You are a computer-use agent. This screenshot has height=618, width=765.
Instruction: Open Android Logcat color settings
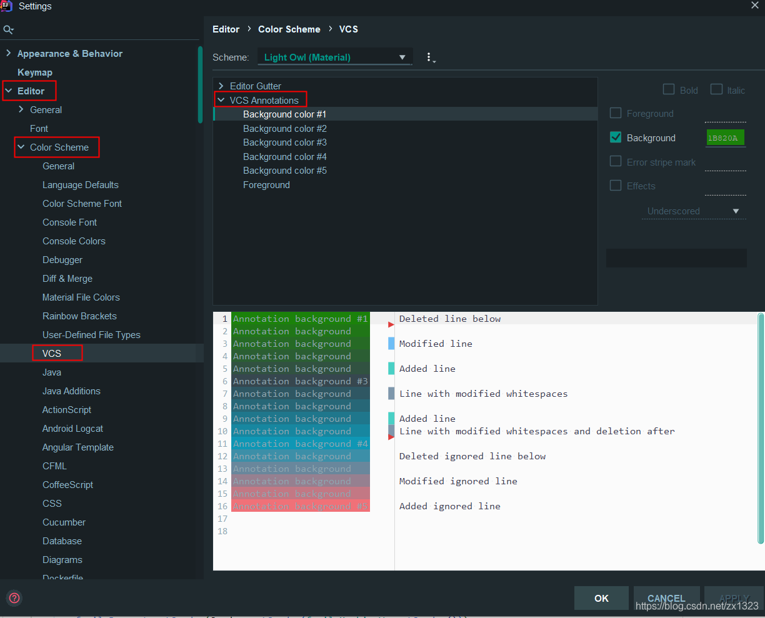[x=72, y=428]
